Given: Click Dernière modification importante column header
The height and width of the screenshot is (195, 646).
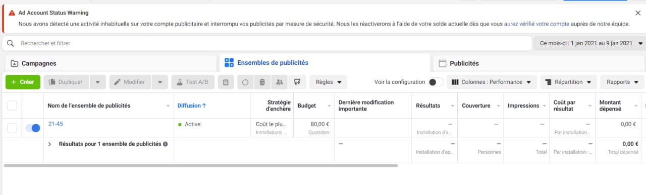Looking at the screenshot, I should tap(373, 106).
